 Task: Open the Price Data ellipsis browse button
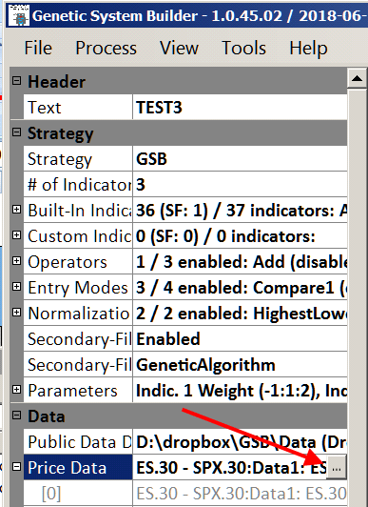click(x=337, y=468)
